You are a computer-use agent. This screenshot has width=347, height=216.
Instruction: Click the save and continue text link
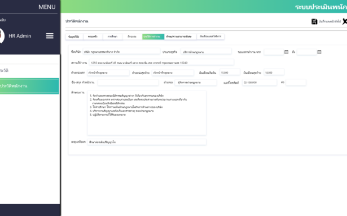point(330,21)
